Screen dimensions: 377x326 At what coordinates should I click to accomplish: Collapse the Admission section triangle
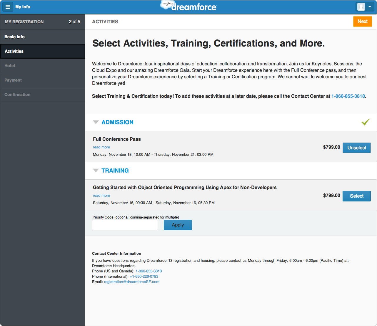tap(96, 122)
